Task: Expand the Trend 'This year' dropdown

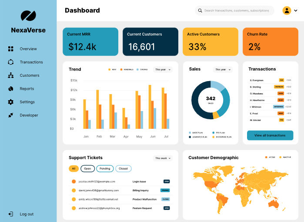Action: coord(163,69)
